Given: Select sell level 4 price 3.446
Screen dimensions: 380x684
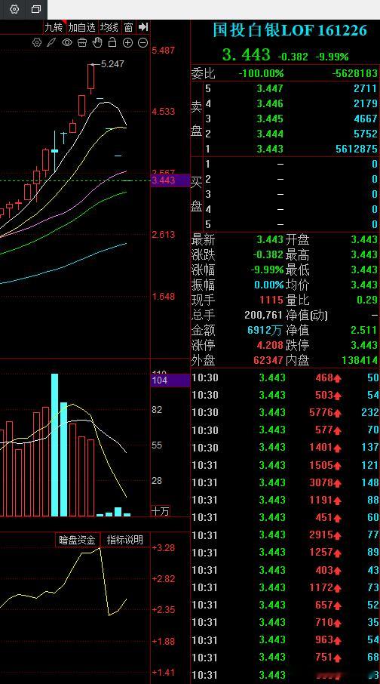Looking at the screenshot, I should click(270, 103).
